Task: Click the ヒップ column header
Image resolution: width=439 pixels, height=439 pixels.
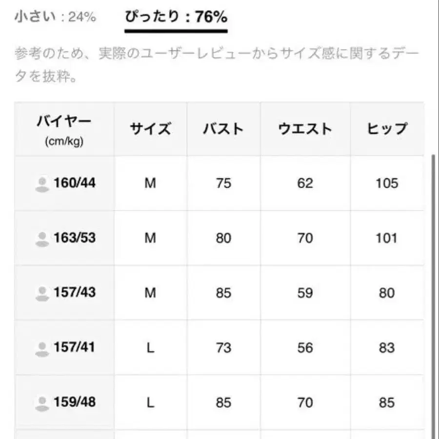Action: (x=387, y=129)
